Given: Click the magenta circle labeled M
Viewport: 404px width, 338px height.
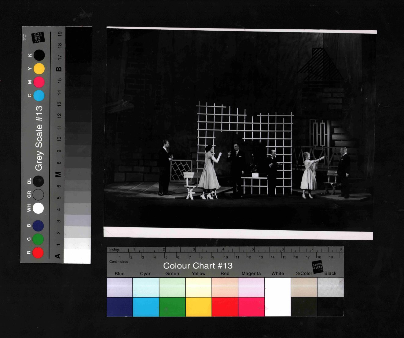Looking at the screenshot, I should coord(39,82).
